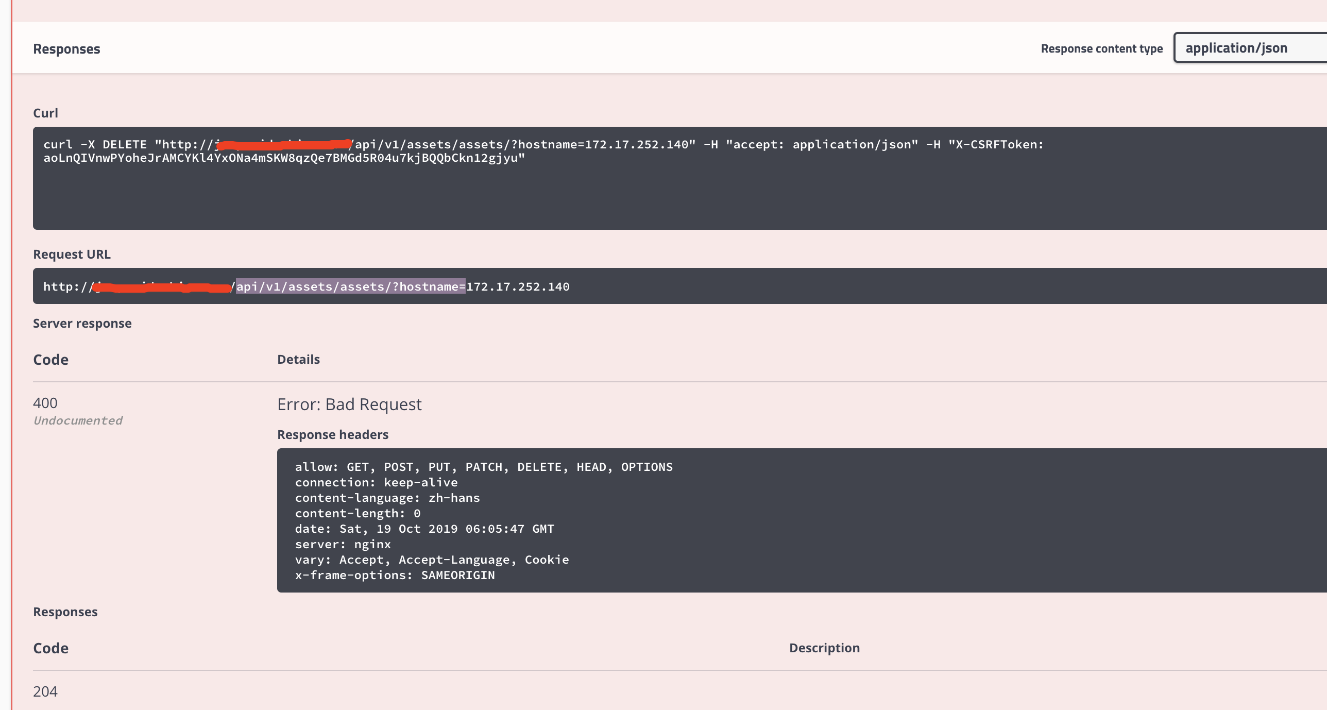This screenshot has height=710, width=1327.
Task: Select the Error: Bad Request text
Action: tap(350, 404)
